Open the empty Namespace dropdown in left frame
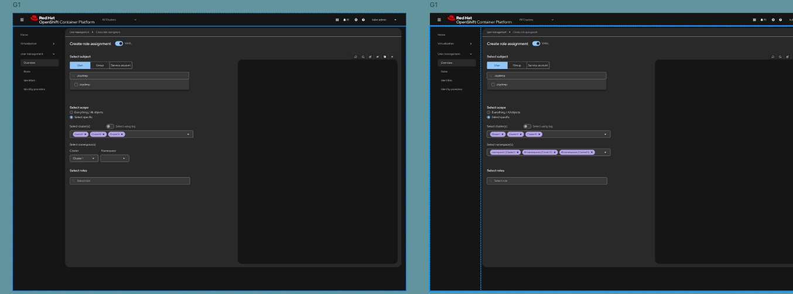The height and width of the screenshot is (294, 793). coord(114,158)
